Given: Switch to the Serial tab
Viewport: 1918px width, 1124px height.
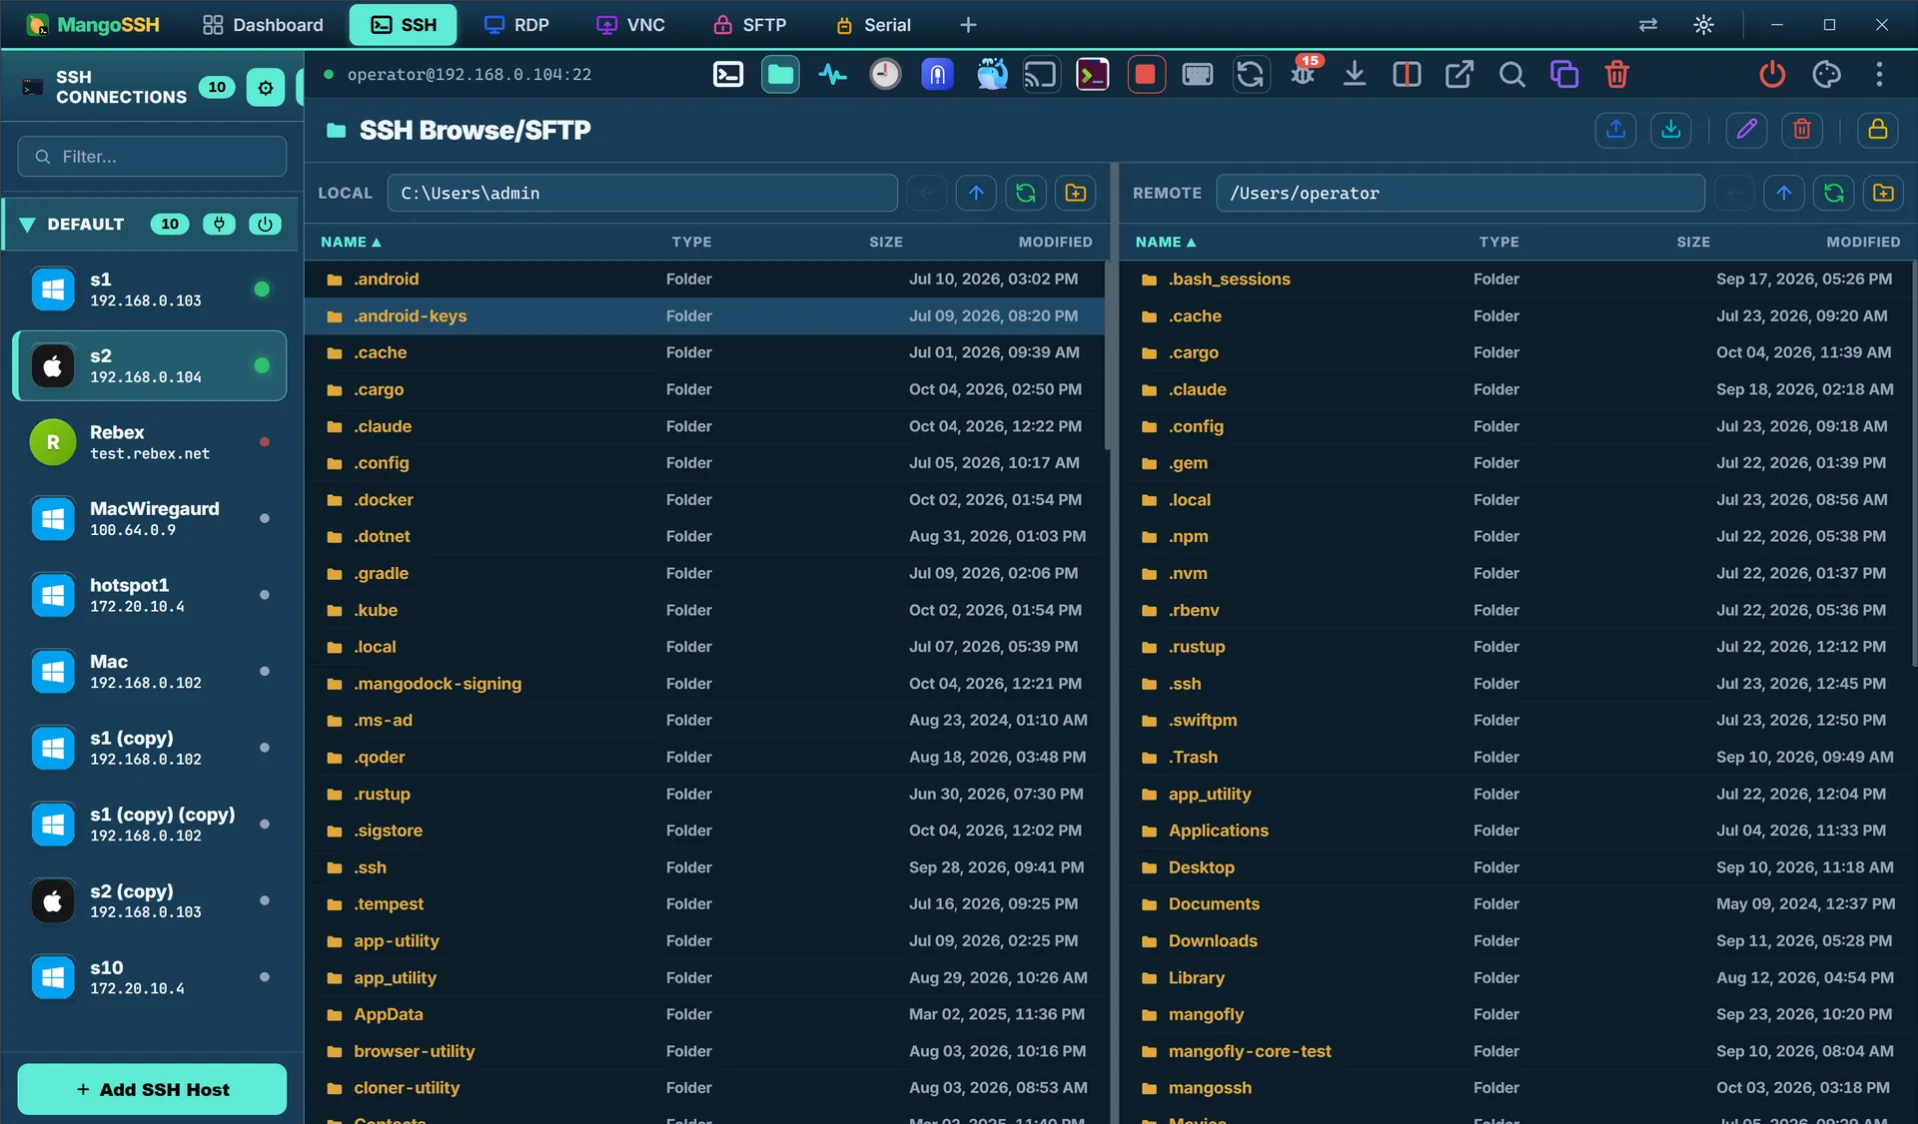Looking at the screenshot, I should point(873,25).
